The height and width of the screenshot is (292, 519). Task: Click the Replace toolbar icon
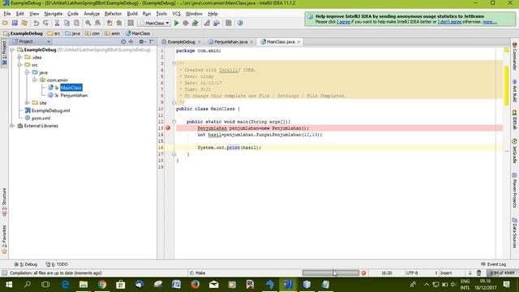(97, 23)
